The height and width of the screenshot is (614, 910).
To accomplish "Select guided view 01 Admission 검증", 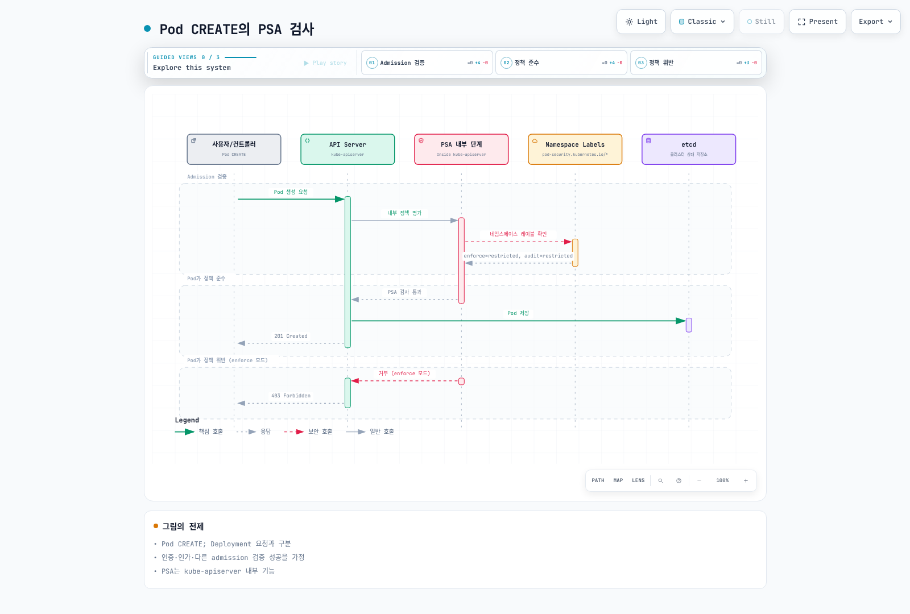I will click(x=427, y=63).
